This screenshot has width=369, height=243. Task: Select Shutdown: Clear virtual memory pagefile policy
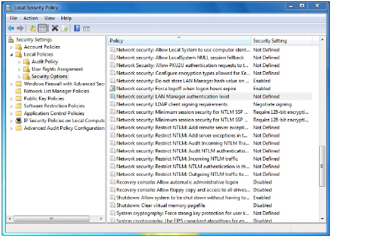coord(161,205)
